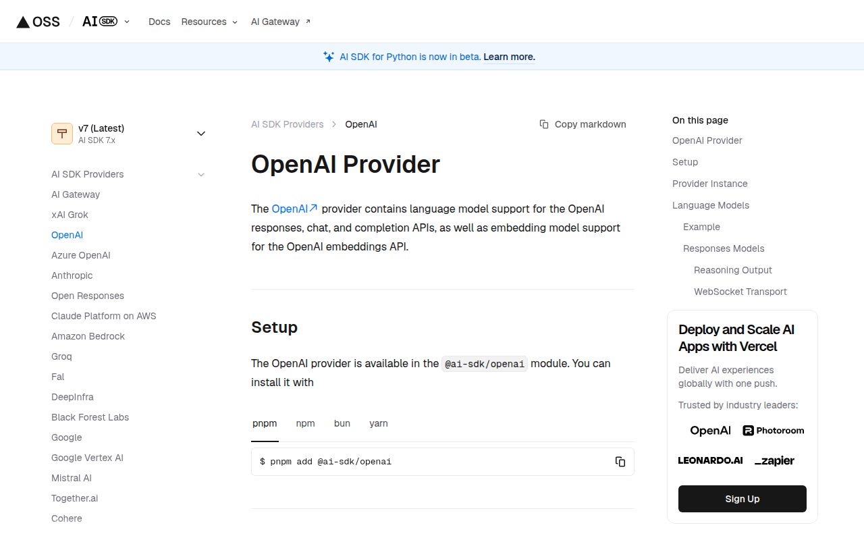Screen dimensions: 864x540
Task: Click the OpenAI breadcrumb item
Action: (361, 124)
